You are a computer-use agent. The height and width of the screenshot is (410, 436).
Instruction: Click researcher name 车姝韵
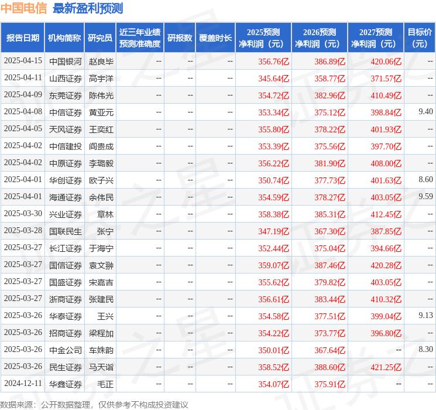coord(101,350)
